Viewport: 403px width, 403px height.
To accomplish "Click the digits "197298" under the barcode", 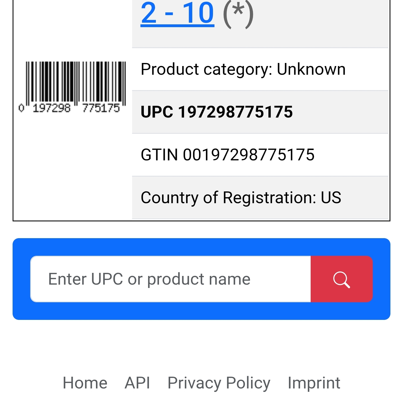I will pos(51,108).
